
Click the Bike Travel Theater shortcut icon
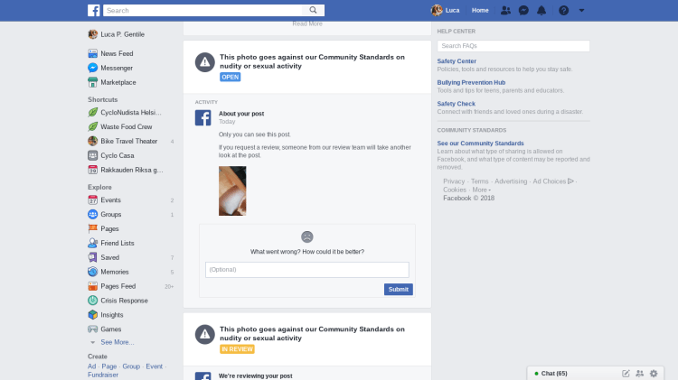(92, 141)
